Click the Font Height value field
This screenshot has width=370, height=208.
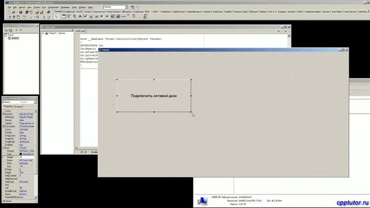pyautogui.click(x=27, y=157)
